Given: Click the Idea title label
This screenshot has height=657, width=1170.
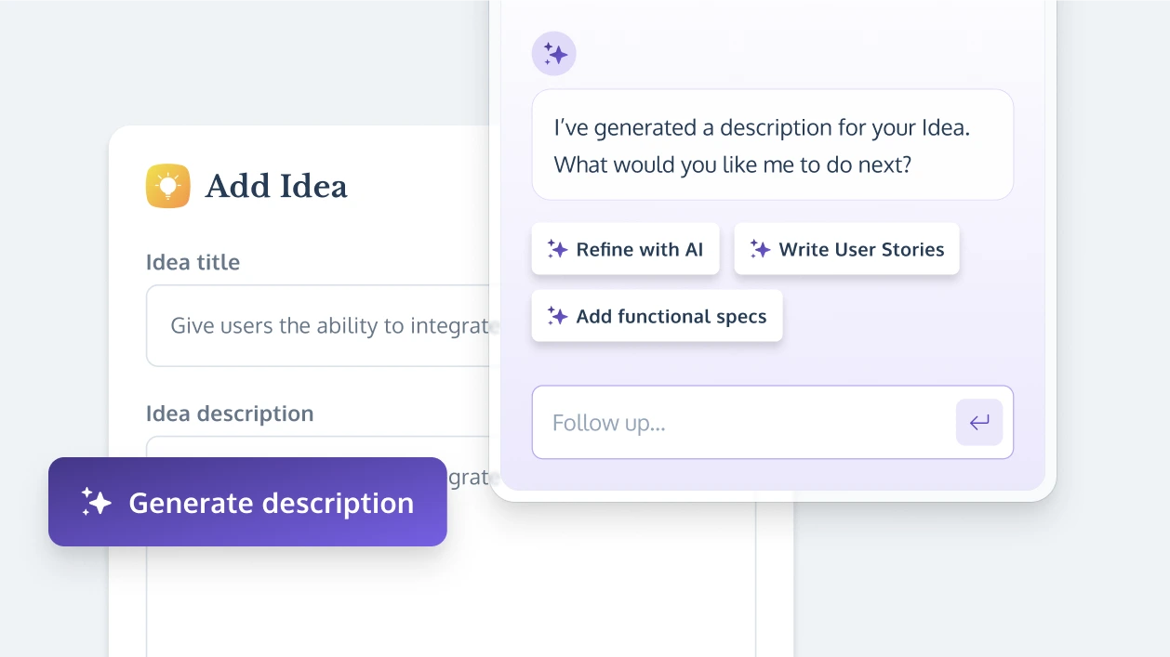Looking at the screenshot, I should tap(193, 262).
